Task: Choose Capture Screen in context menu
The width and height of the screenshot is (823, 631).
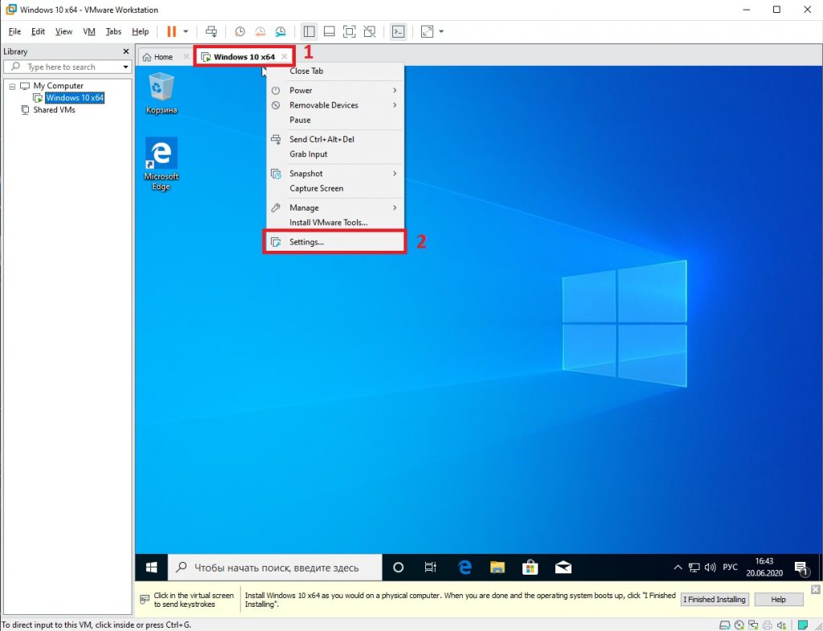Action: pyautogui.click(x=335, y=188)
